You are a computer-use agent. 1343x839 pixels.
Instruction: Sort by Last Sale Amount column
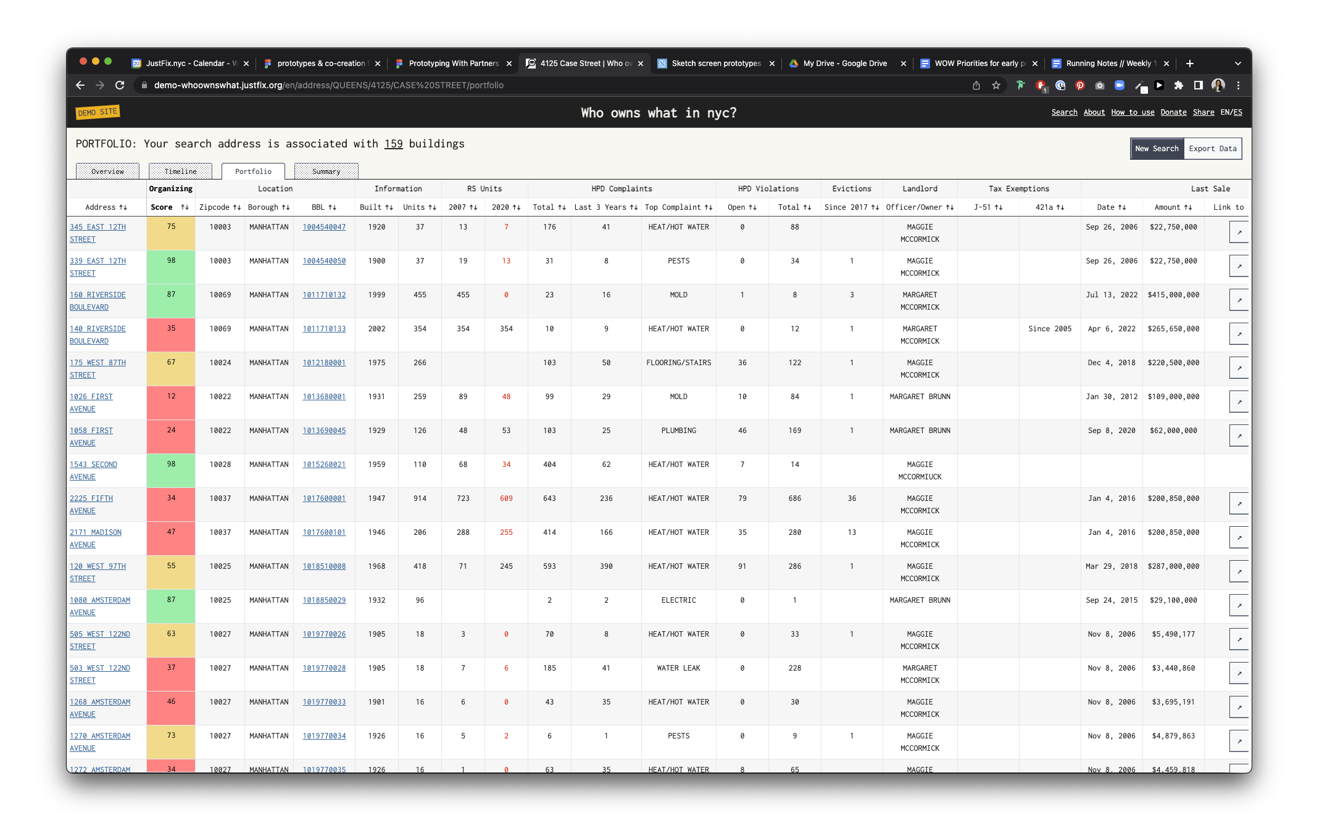[1188, 207]
